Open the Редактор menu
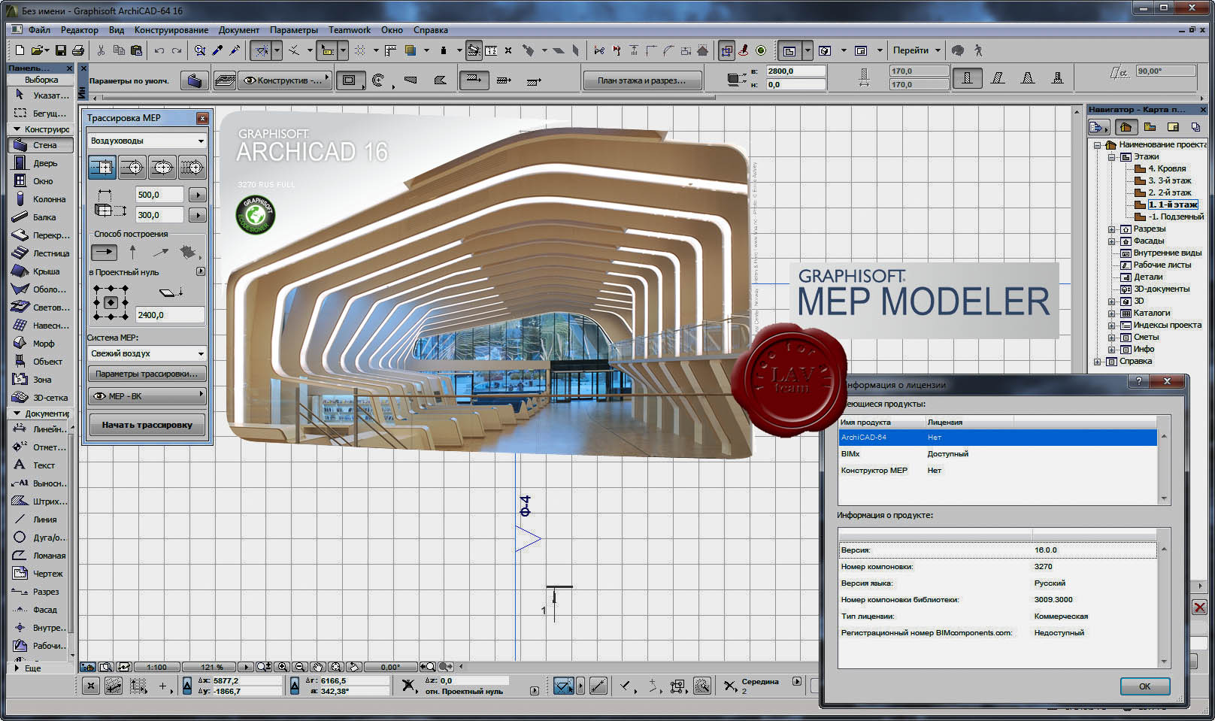Screen dimensions: 1215x721 (x=80, y=30)
